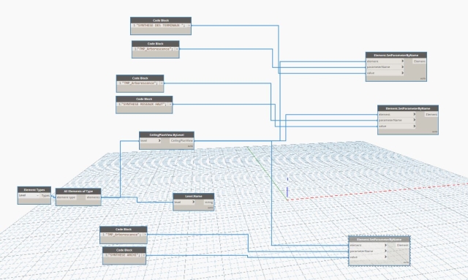Image resolution: width=468 pixels, height=280 pixels.
Task: Click the auto lacing label on Level.Name
Action: pyautogui.click(x=211, y=208)
